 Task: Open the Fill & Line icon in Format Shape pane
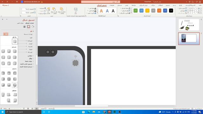click(33, 27)
